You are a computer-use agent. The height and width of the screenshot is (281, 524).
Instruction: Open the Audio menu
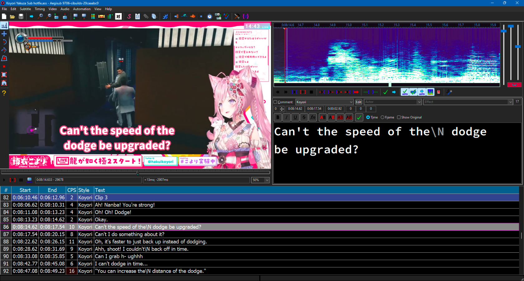(65, 9)
